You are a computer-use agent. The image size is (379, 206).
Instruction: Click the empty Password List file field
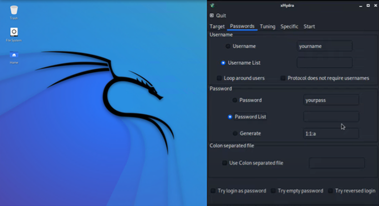click(331, 117)
